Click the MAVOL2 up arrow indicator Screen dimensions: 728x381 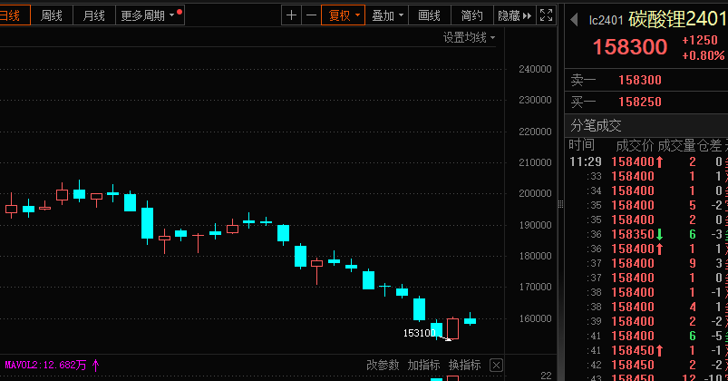(x=96, y=366)
